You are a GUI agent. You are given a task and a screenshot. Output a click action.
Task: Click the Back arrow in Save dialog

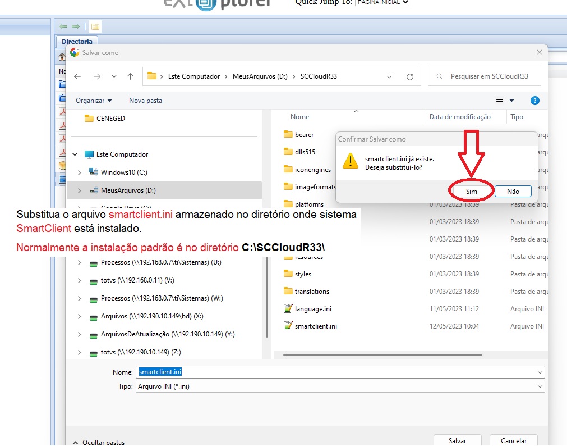click(77, 76)
